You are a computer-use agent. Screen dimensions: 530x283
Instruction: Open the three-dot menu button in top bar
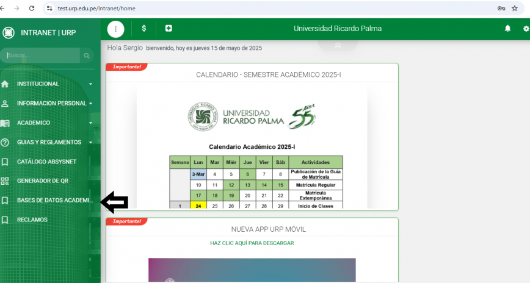coord(115,29)
